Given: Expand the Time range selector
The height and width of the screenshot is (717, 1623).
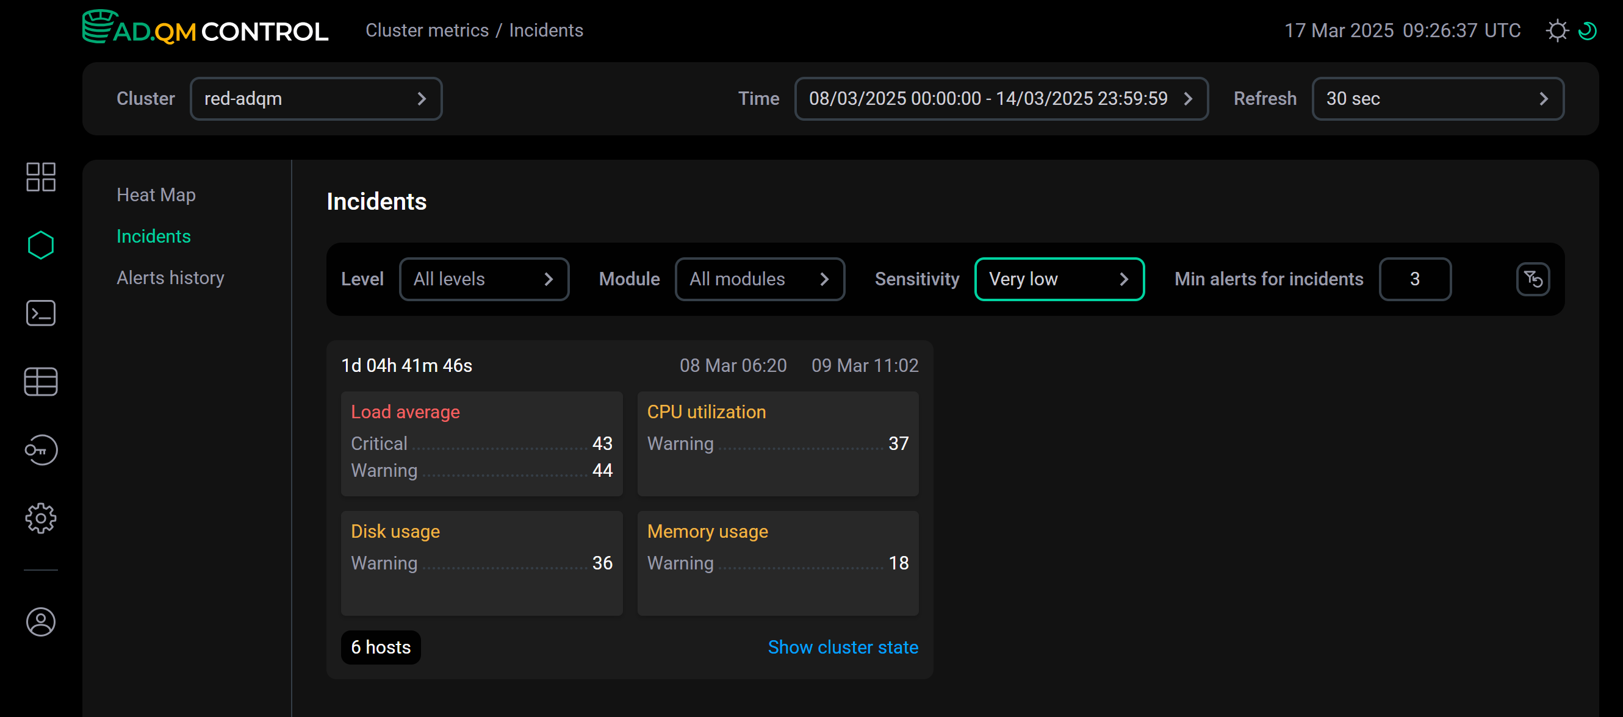Looking at the screenshot, I should click(x=1001, y=99).
